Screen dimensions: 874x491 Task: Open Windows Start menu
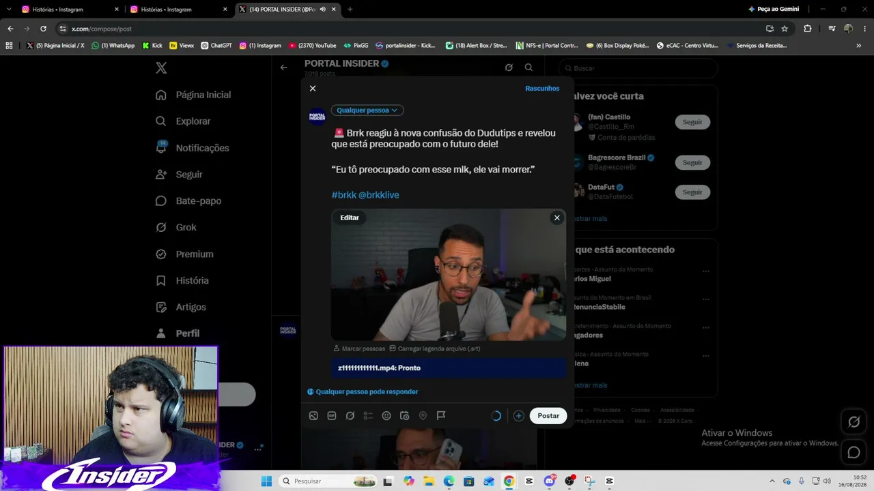(x=266, y=481)
